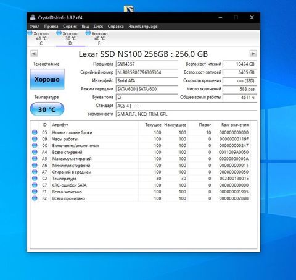Click the Техсостояние label
296x280 pixels.
tap(46, 64)
